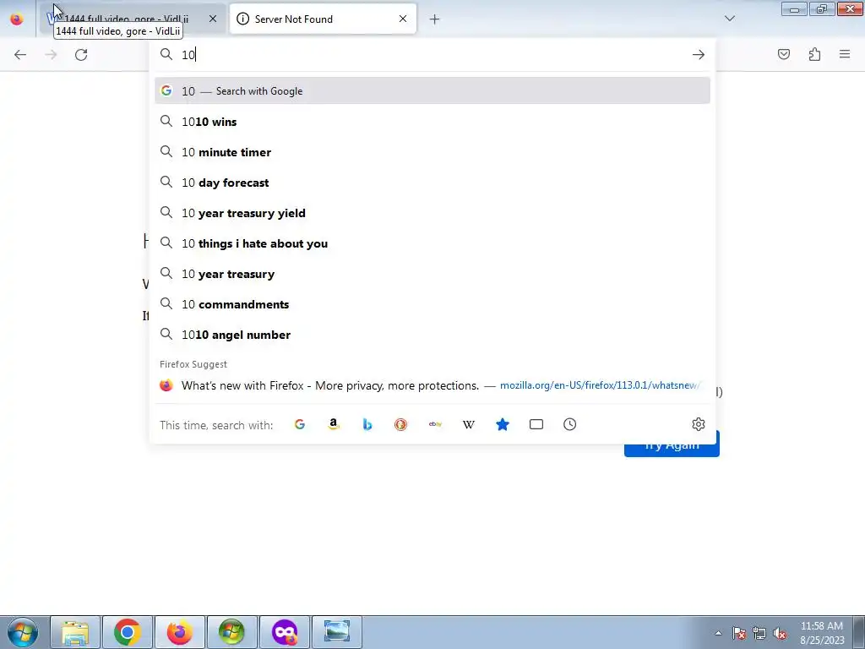This screenshot has height=649, width=865.
Task: Search history using the clock icon
Action: click(570, 424)
